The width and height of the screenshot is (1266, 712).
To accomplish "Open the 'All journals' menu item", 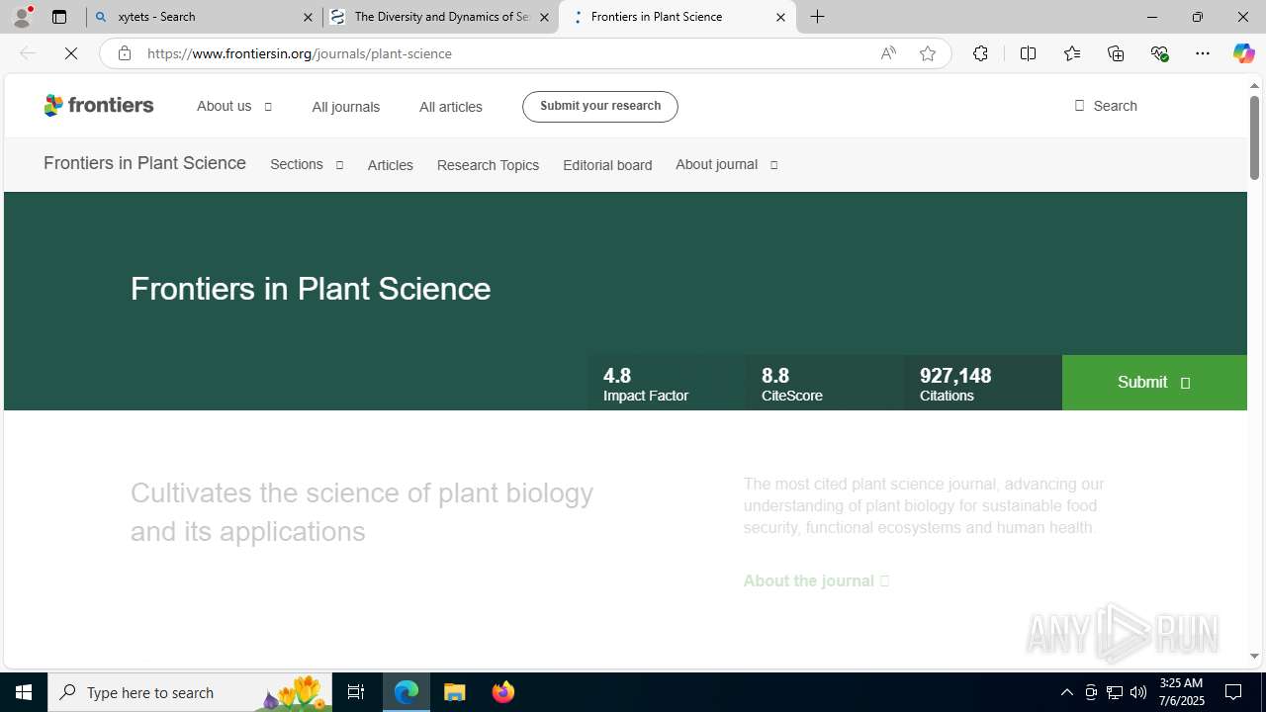I will point(345,107).
